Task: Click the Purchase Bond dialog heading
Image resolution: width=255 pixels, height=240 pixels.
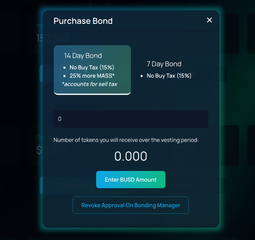Action: point(83,21)
